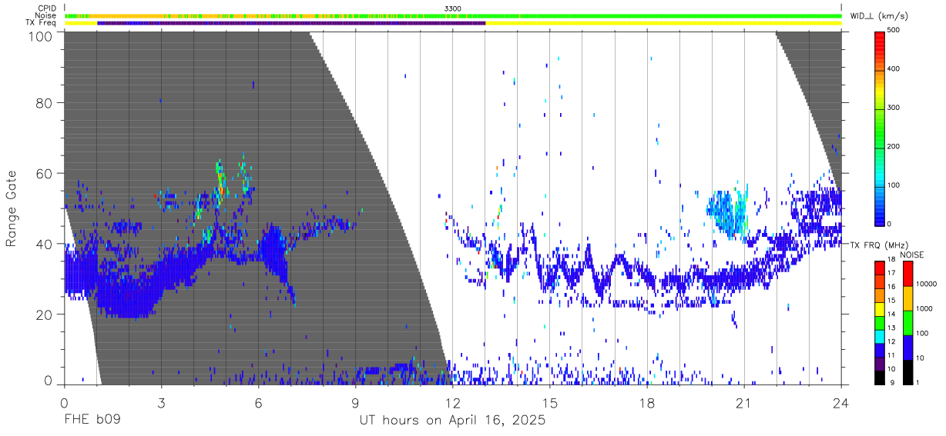This screenshot has height=436, width=946.
Task: Click the 21 UT hour tick label
Action: pos(743,403)
